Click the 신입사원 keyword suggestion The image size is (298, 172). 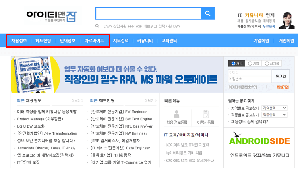point(120,26)
